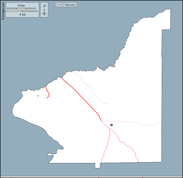
Task: Click the "6 km" scale text
Action: click(21, 5)
